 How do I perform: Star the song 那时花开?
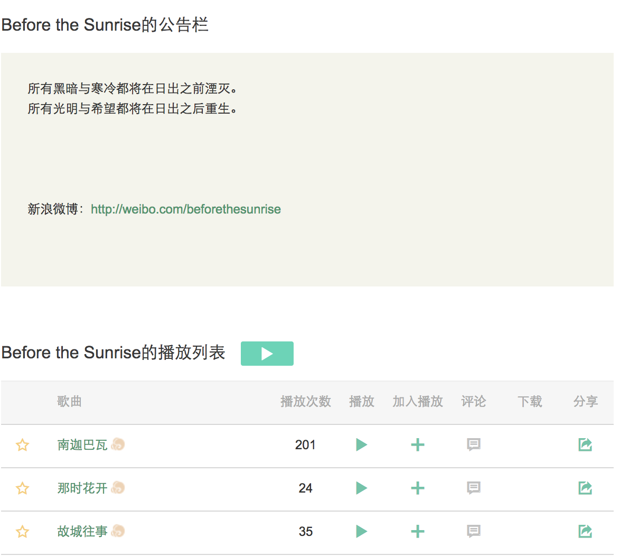coord(22,488)
